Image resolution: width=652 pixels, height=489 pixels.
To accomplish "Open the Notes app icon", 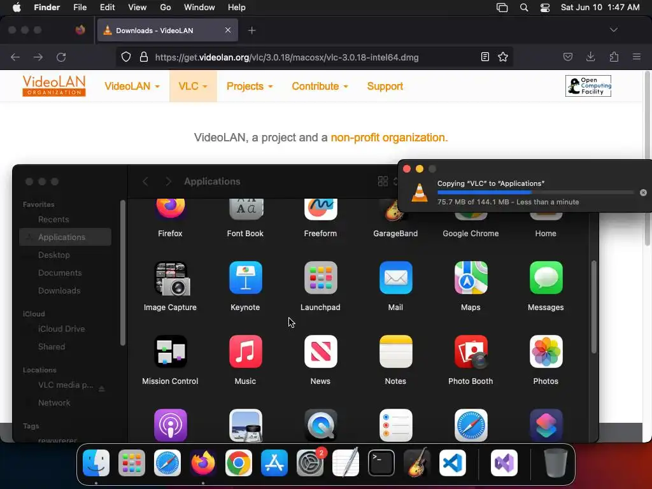I will pos(395,351).
